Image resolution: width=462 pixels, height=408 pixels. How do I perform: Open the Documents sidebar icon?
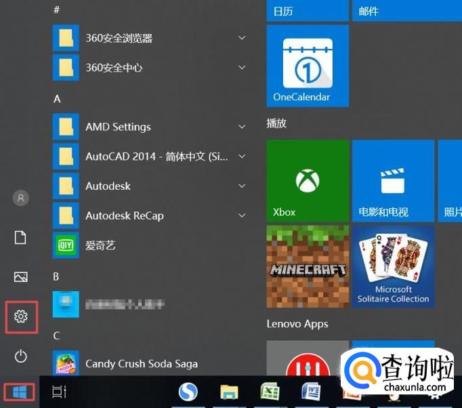[20, 237]
